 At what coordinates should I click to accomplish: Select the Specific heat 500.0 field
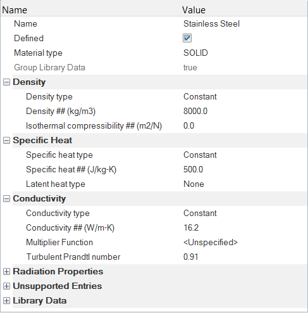pos(244,170)
